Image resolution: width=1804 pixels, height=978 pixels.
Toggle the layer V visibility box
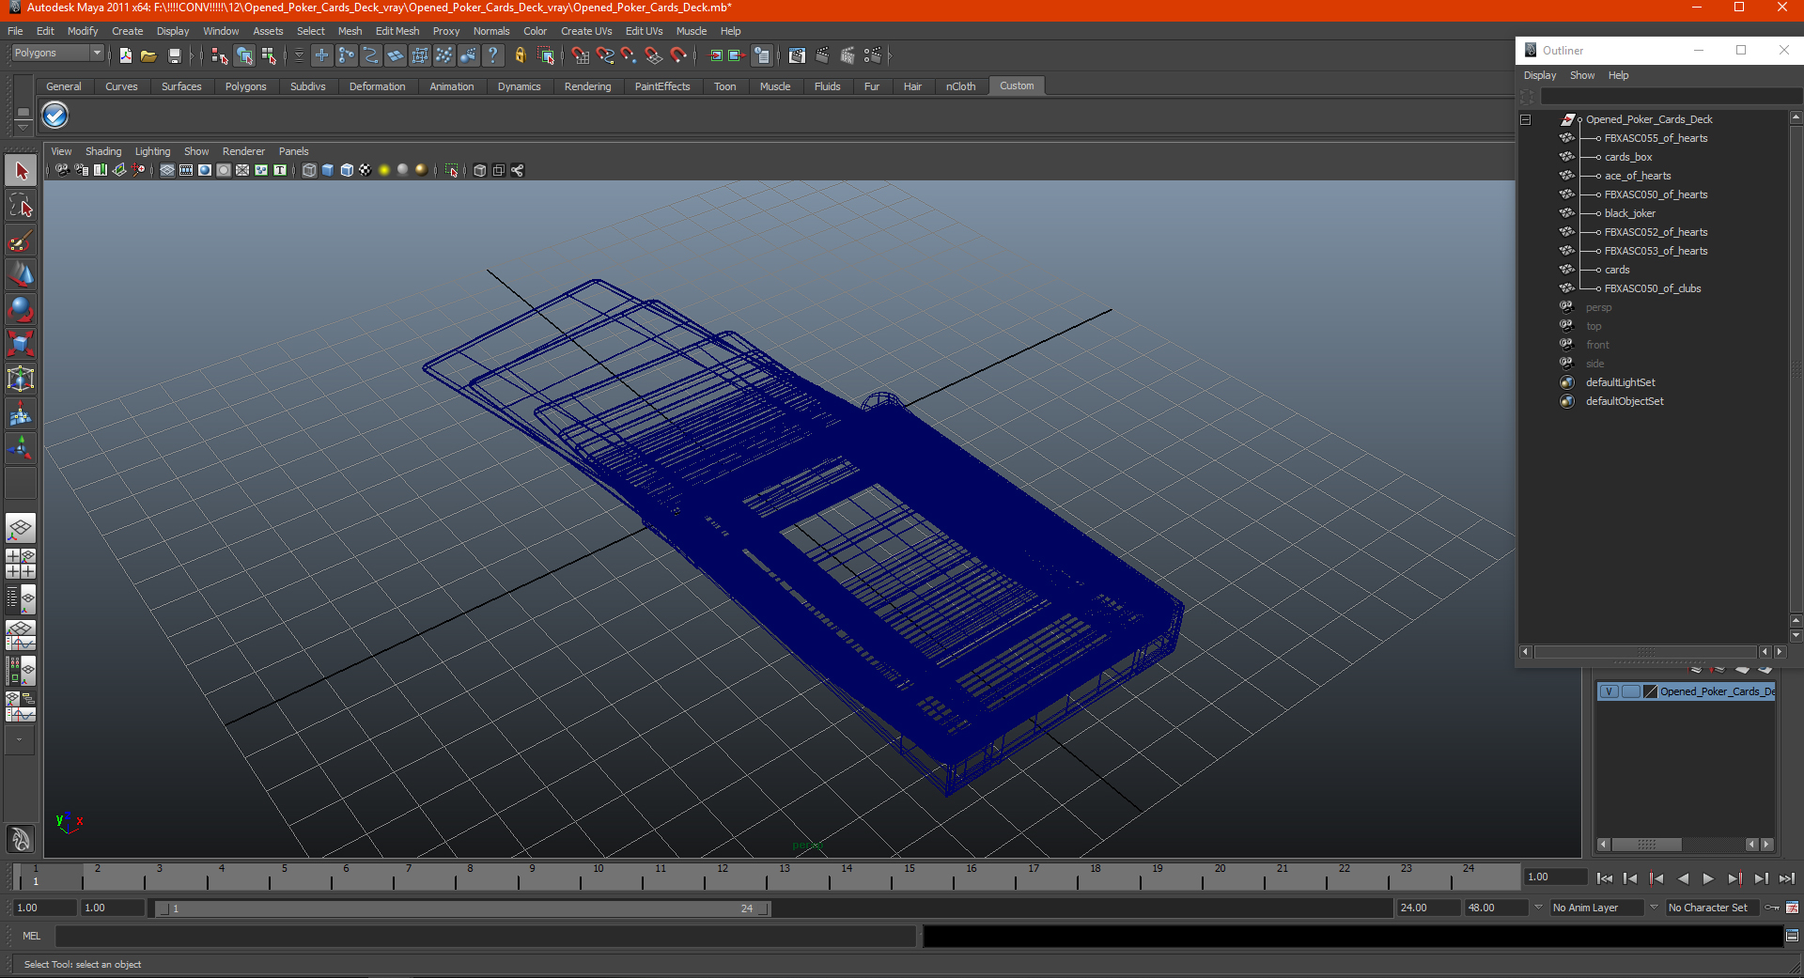[x=1609, y=691]
